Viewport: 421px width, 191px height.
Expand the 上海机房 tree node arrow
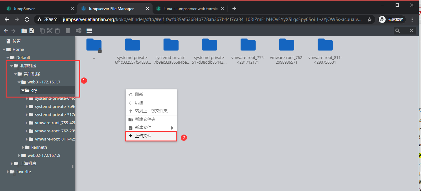pyautogui.click(x=12, y=163)
